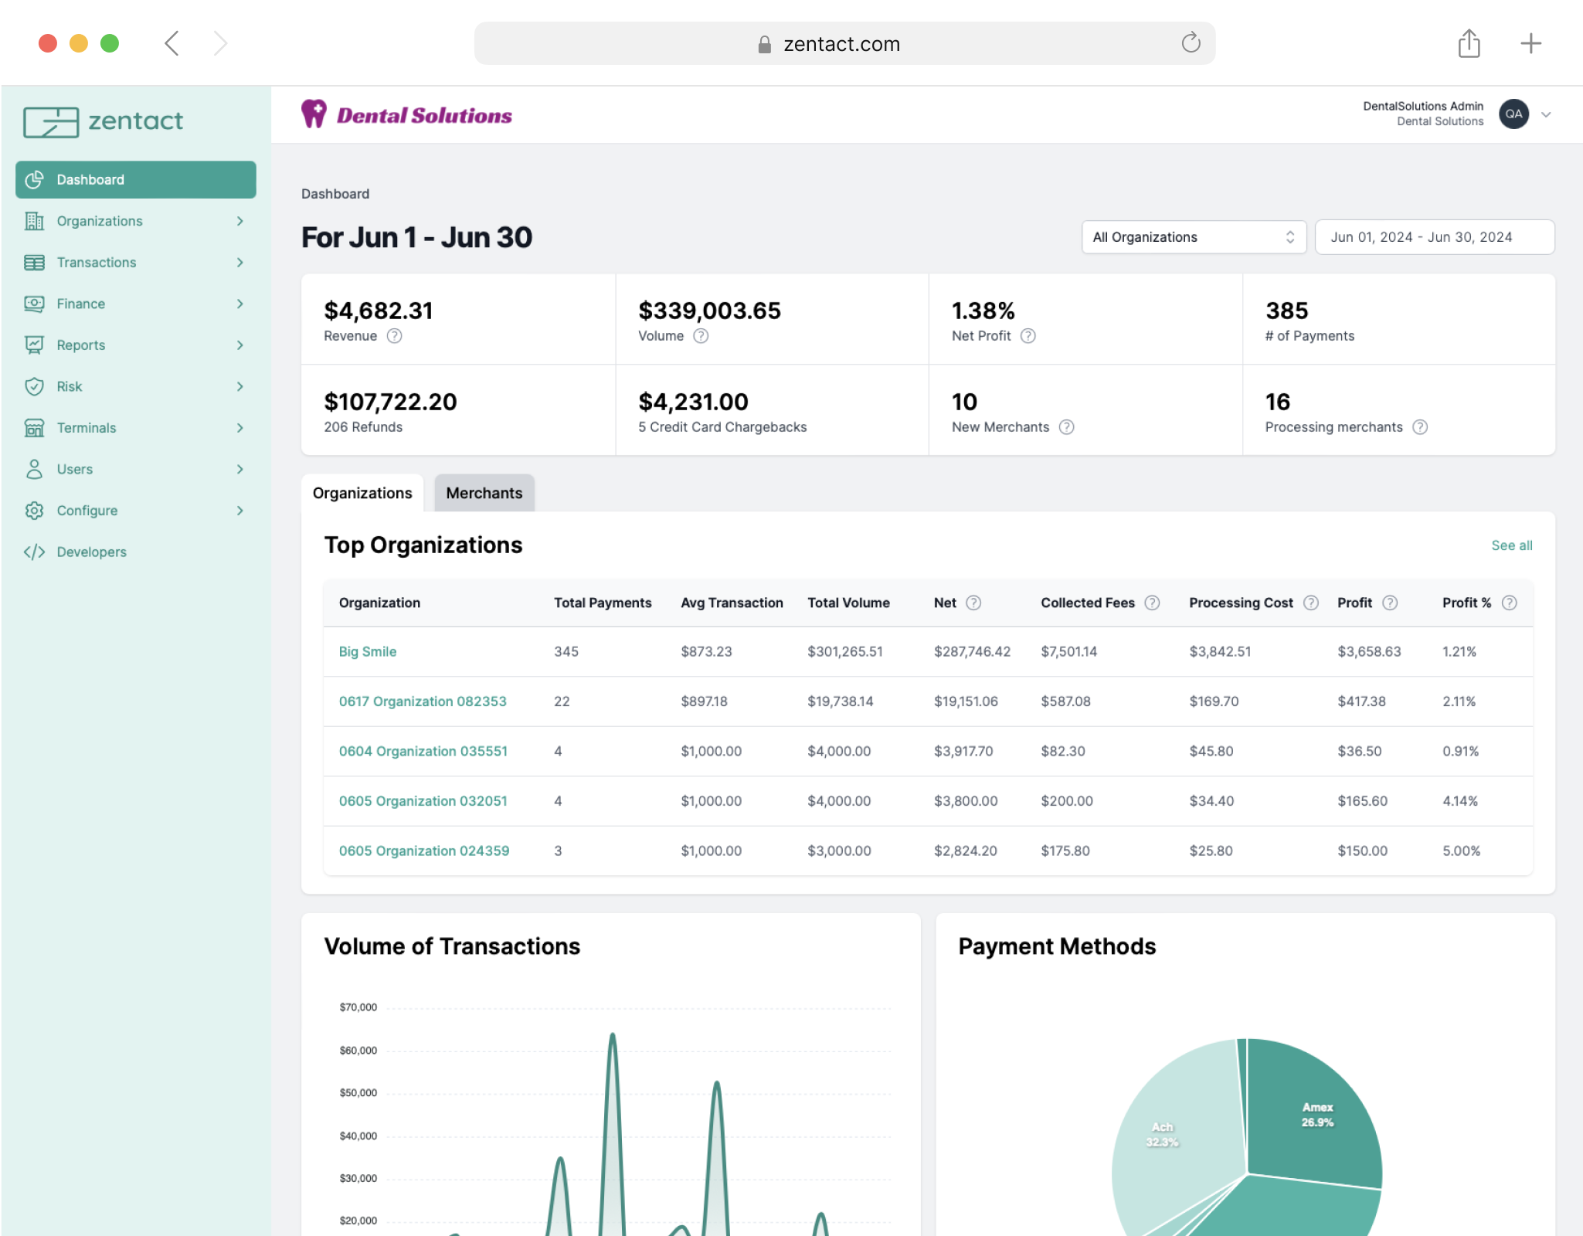1583x1236 pixels.
Task: Click the date range field Jun 01 - Jun 30
Action: 1435,237
